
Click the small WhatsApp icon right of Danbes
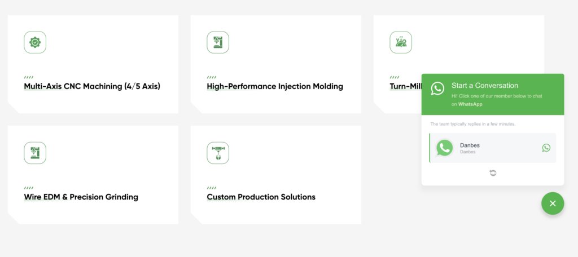546,148
